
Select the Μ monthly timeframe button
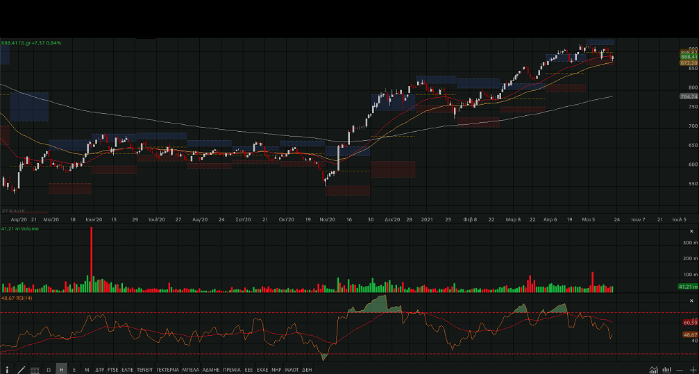click(87, 370)
